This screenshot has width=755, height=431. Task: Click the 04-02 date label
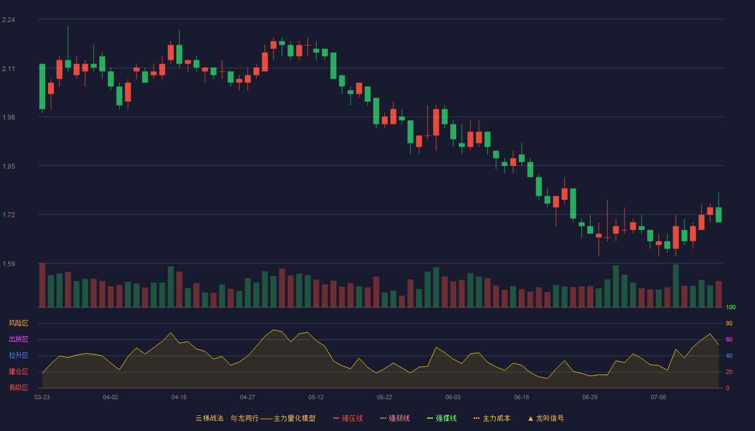(x=111, y=397)
